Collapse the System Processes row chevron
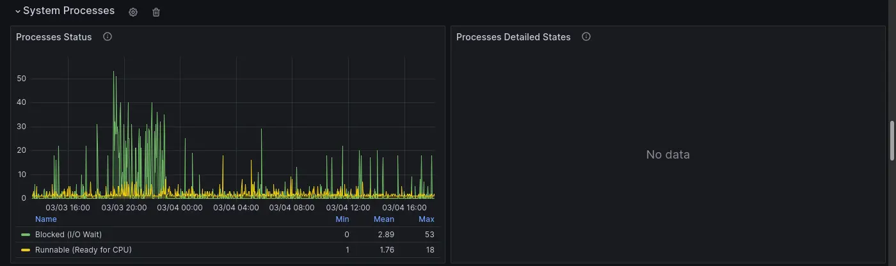Screen dimensions: 896x266 coord(18,12)
